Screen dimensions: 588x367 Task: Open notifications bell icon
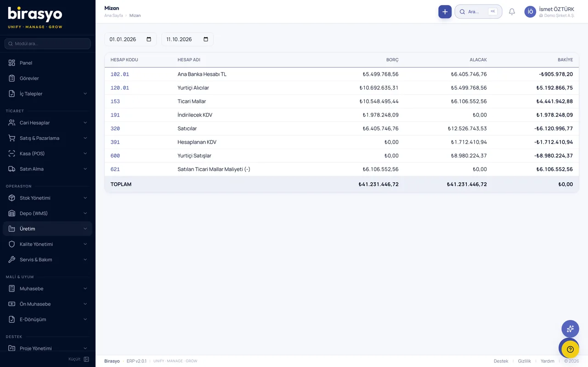512,12
